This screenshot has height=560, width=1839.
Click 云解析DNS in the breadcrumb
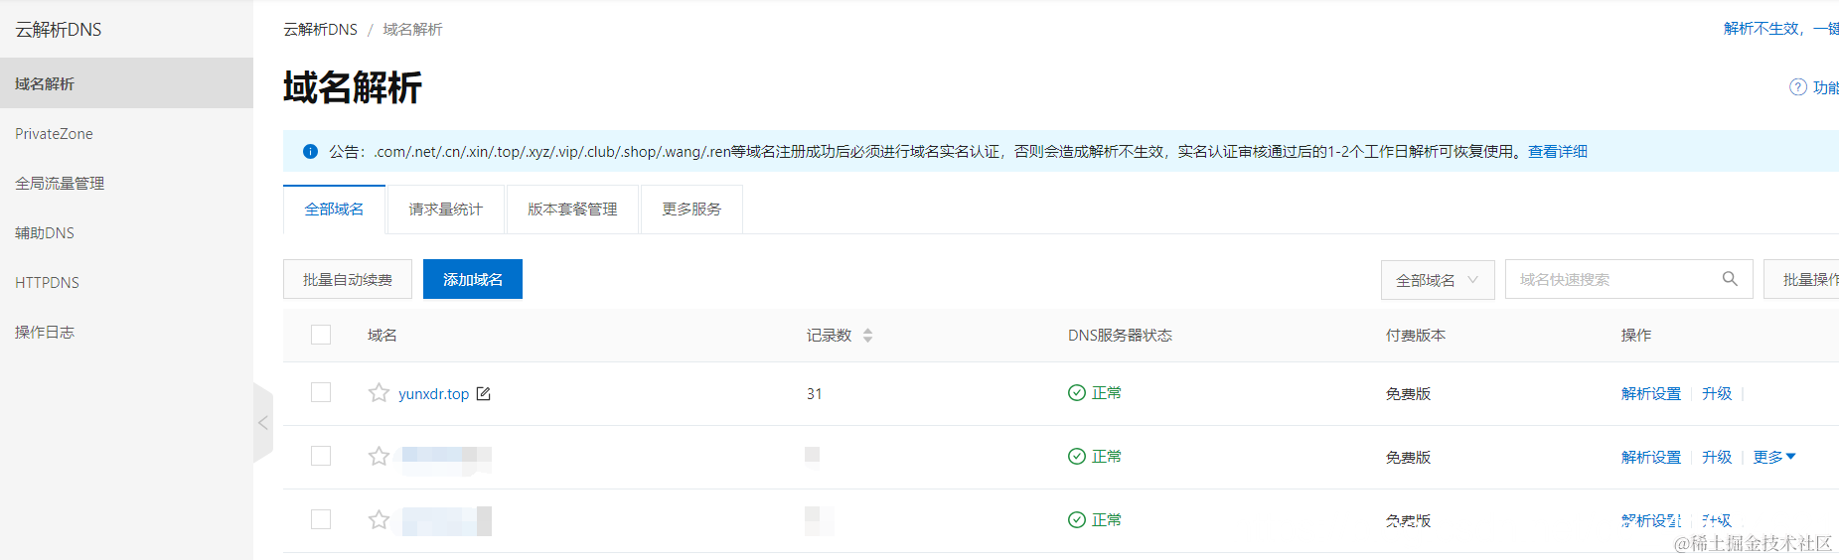pyautogui.click(x=320, y=30)
